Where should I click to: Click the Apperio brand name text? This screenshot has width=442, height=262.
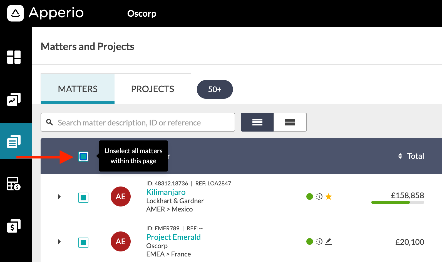pyautogui.click(x=56, y=13)
